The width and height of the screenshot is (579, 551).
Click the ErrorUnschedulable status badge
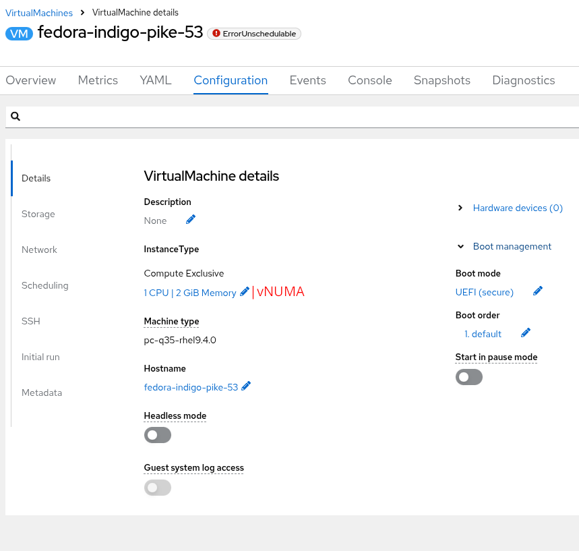[x=254, y=34]
